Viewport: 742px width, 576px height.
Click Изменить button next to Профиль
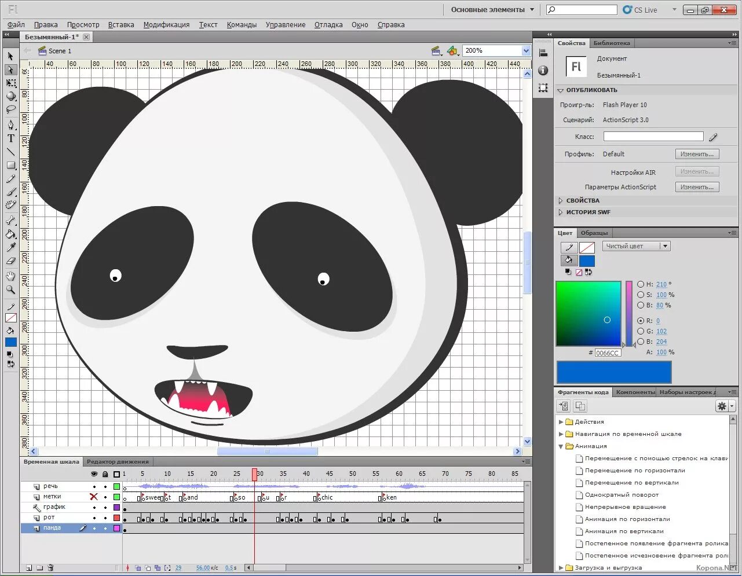[x=697, y=154]
